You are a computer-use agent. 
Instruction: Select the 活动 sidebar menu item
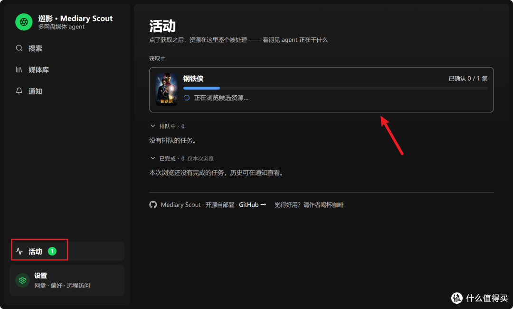pos(67,251)
